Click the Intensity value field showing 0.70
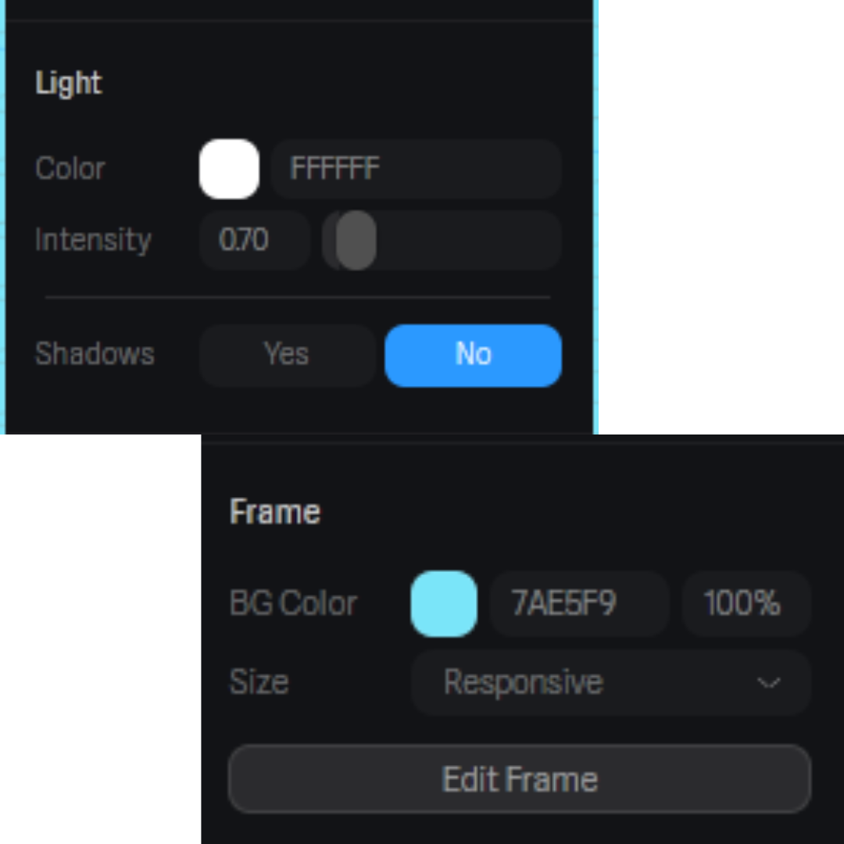Image resolution: width=844 pixels, height=844 pixels. click(254, 240)
